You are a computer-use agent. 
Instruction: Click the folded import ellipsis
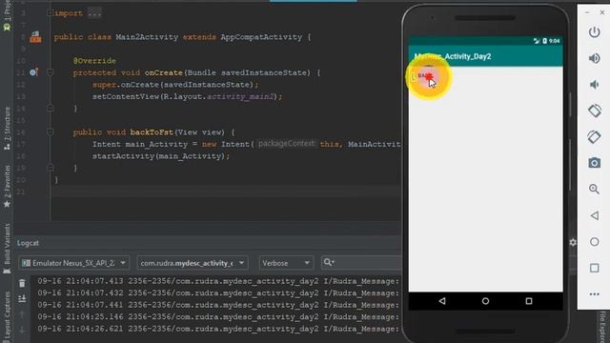click(94, 13)
